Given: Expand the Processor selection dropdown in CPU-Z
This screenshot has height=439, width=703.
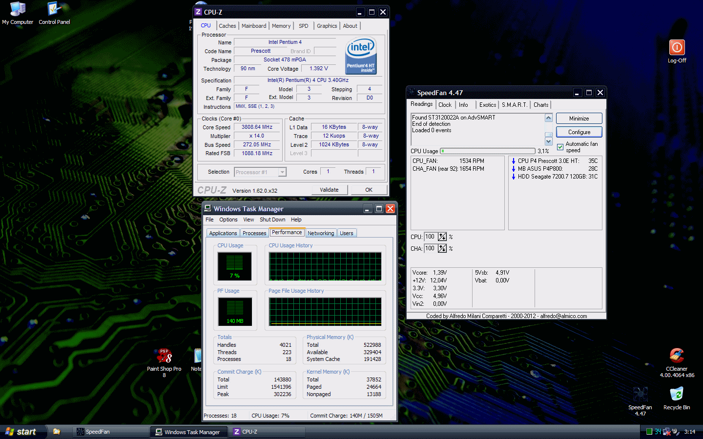Looking at the screenshot, I should coord(282,172).
